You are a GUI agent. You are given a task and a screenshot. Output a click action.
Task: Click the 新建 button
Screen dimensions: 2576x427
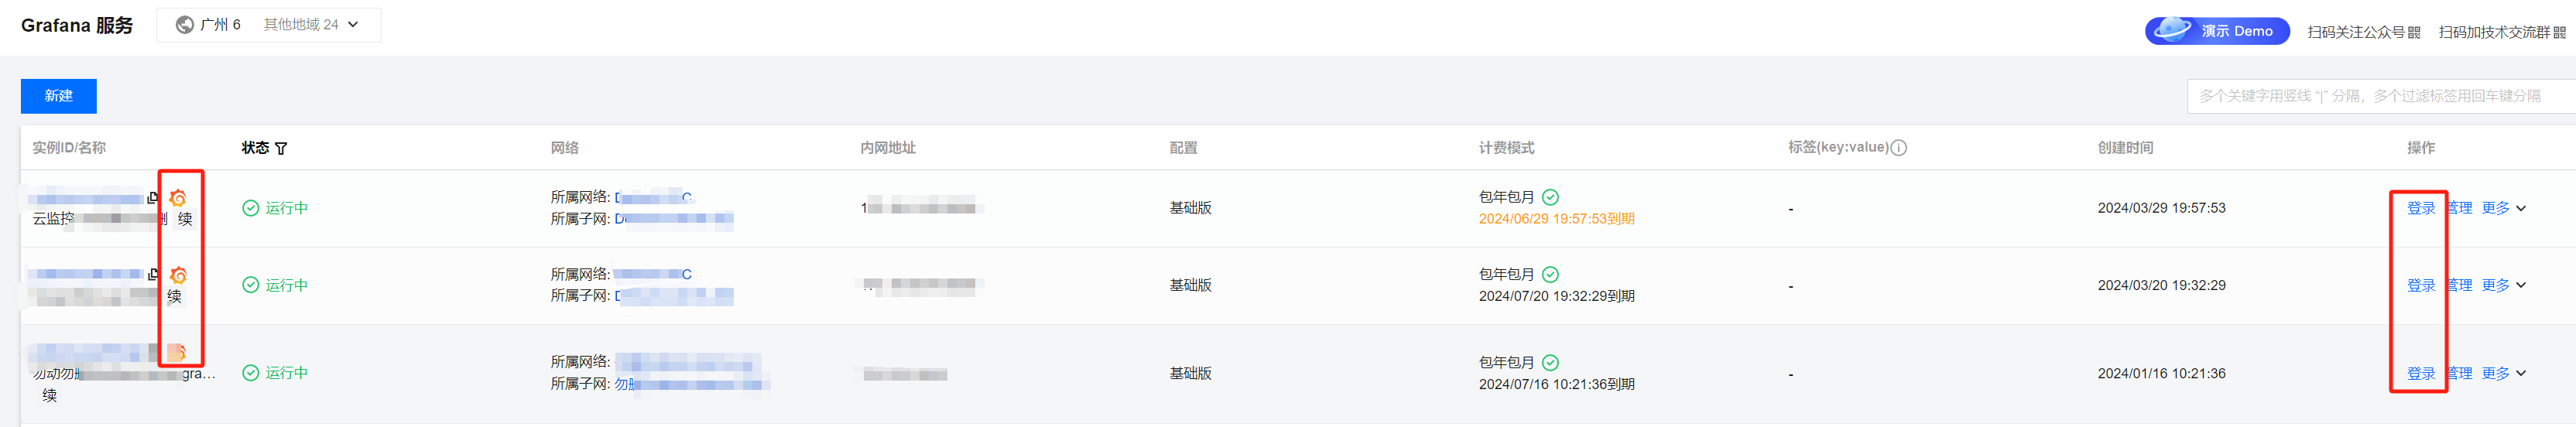tap(59, 96)
